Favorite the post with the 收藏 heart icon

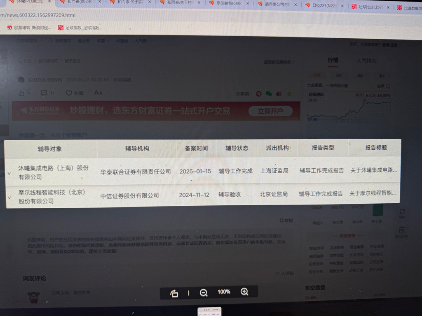pyautogui.click(x=69, y=93)
